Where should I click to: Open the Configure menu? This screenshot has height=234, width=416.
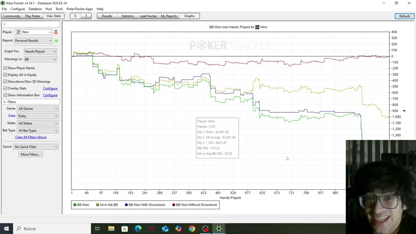point(18,9)
